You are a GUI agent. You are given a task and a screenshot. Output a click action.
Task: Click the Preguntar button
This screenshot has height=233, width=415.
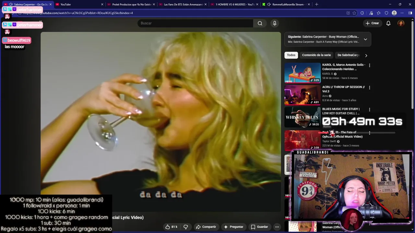tap(233, 227)
